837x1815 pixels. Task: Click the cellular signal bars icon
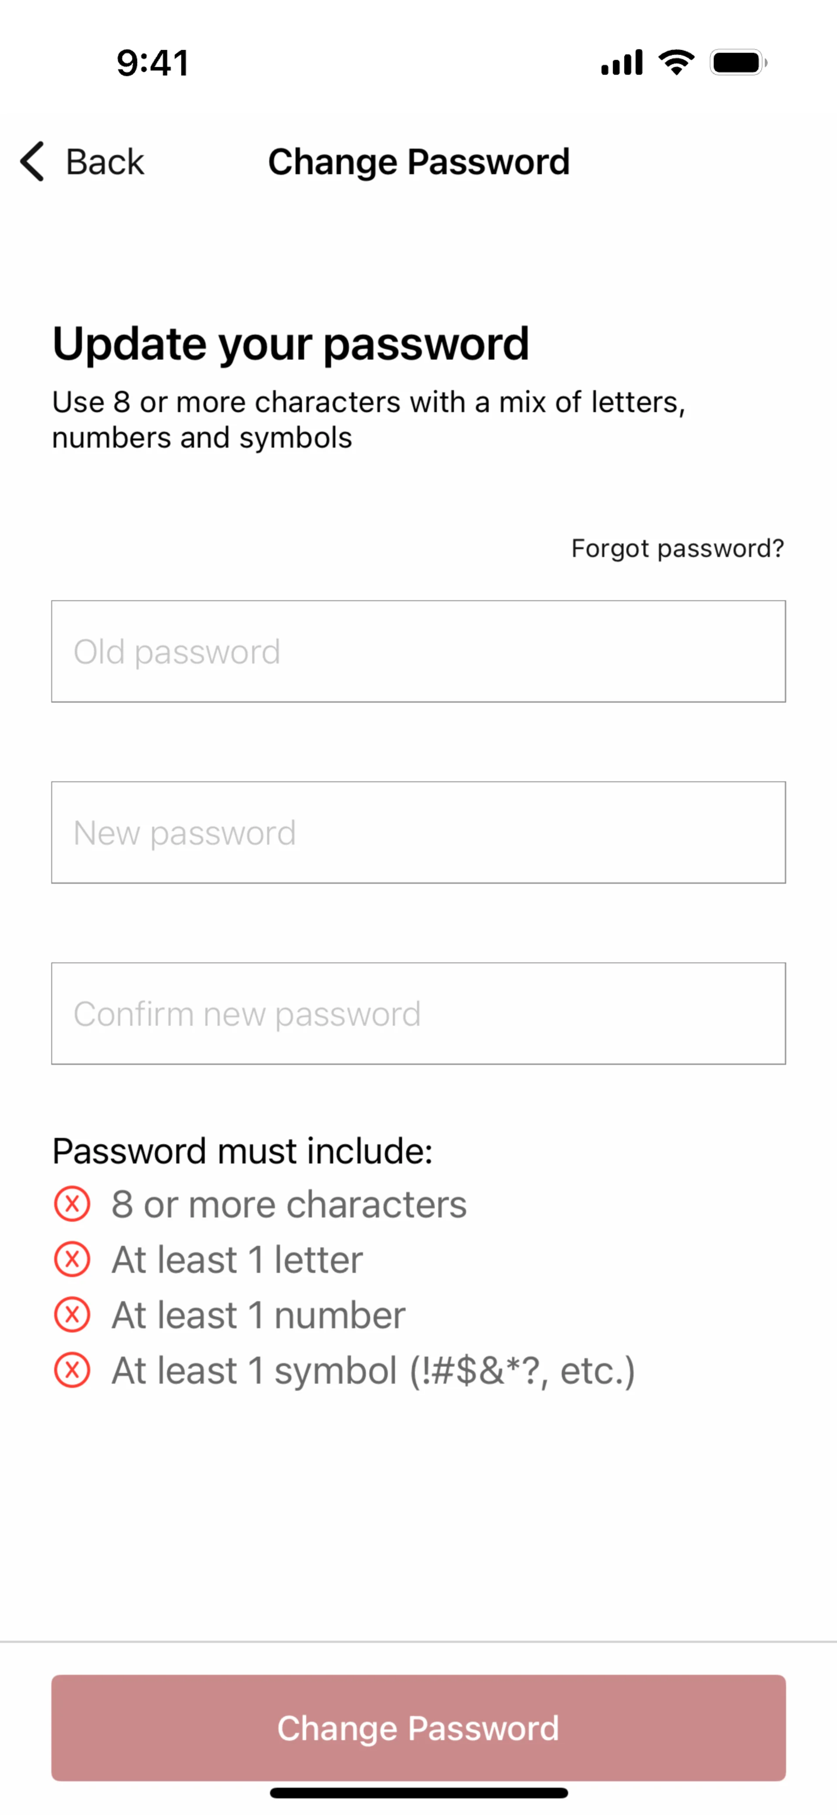621,63
